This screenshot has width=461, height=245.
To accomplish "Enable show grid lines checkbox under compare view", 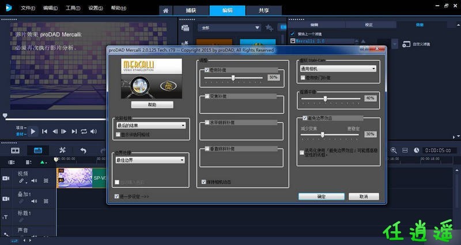I will [x=118, y=135].
